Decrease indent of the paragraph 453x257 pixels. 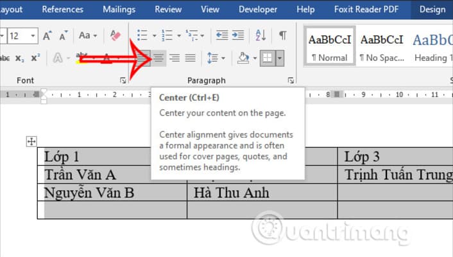click(x=222, y=35)
